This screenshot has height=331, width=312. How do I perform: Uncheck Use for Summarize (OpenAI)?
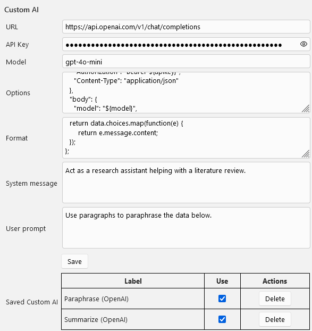tap(222, 319)
